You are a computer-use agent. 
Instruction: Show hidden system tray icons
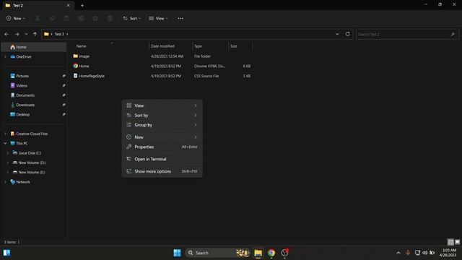point(398,253)
